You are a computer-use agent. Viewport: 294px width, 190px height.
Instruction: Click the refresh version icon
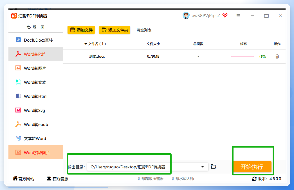(x=254, y=179)
